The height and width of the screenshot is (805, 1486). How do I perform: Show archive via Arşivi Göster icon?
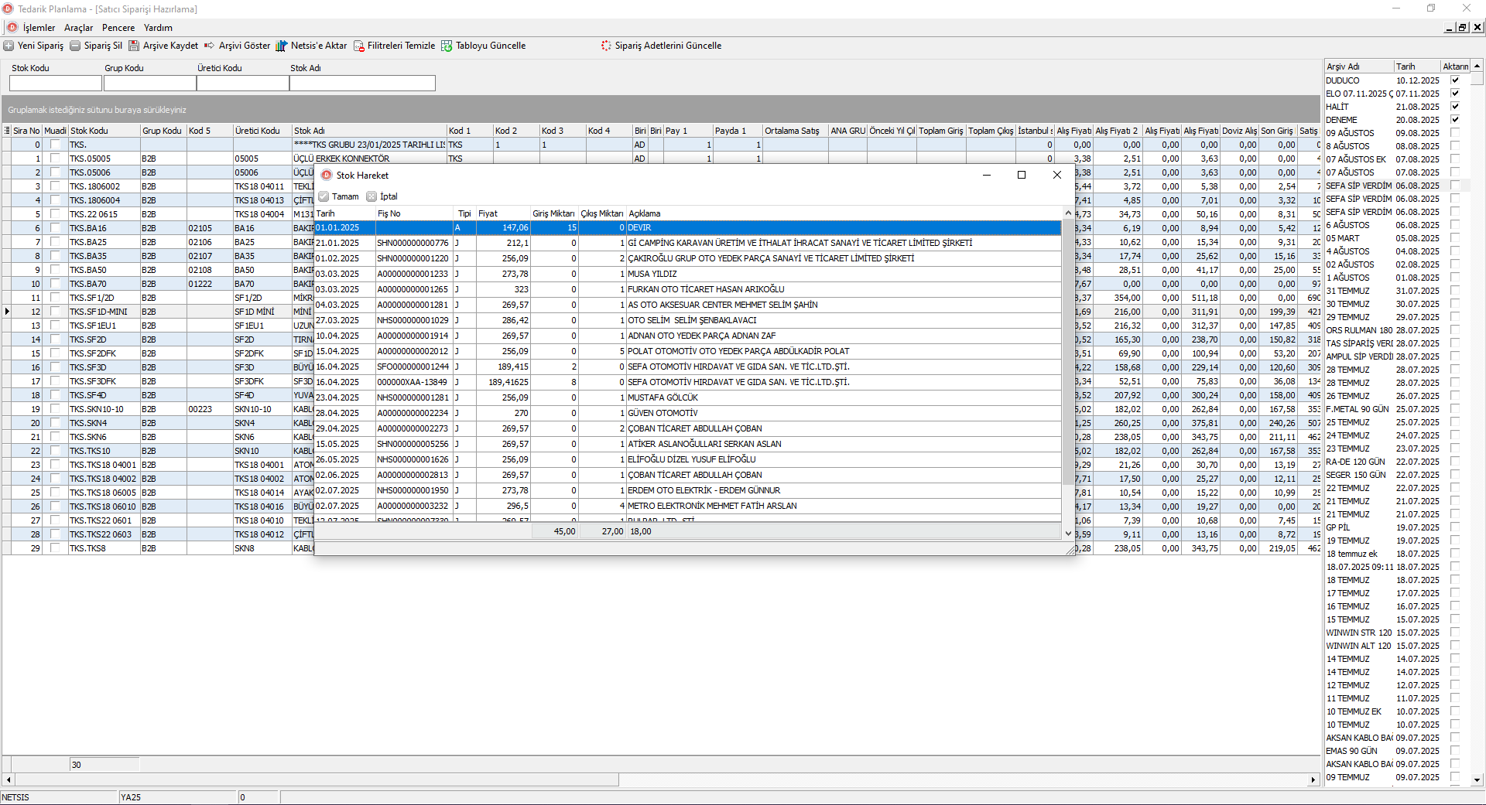click(210, 46)
